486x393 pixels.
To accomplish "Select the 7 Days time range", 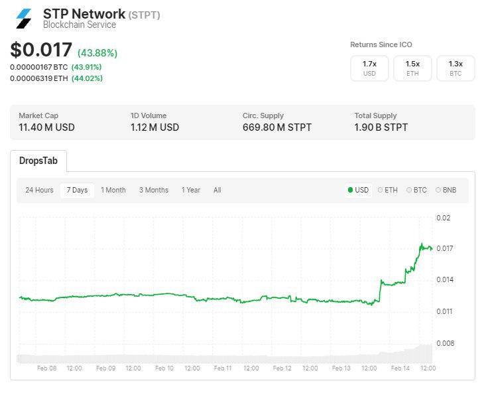I will [x=77, y=190].
